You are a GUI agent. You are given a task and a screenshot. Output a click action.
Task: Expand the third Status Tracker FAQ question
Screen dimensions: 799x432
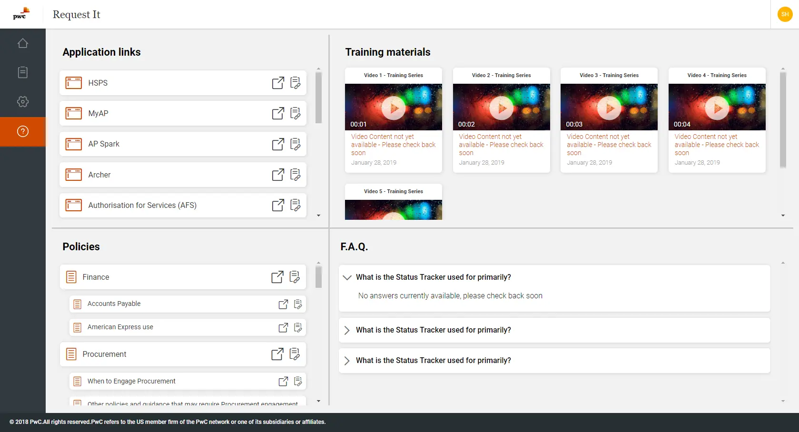(347, 361)
